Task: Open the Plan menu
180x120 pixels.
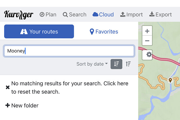Action: click(x=48, y=15)
